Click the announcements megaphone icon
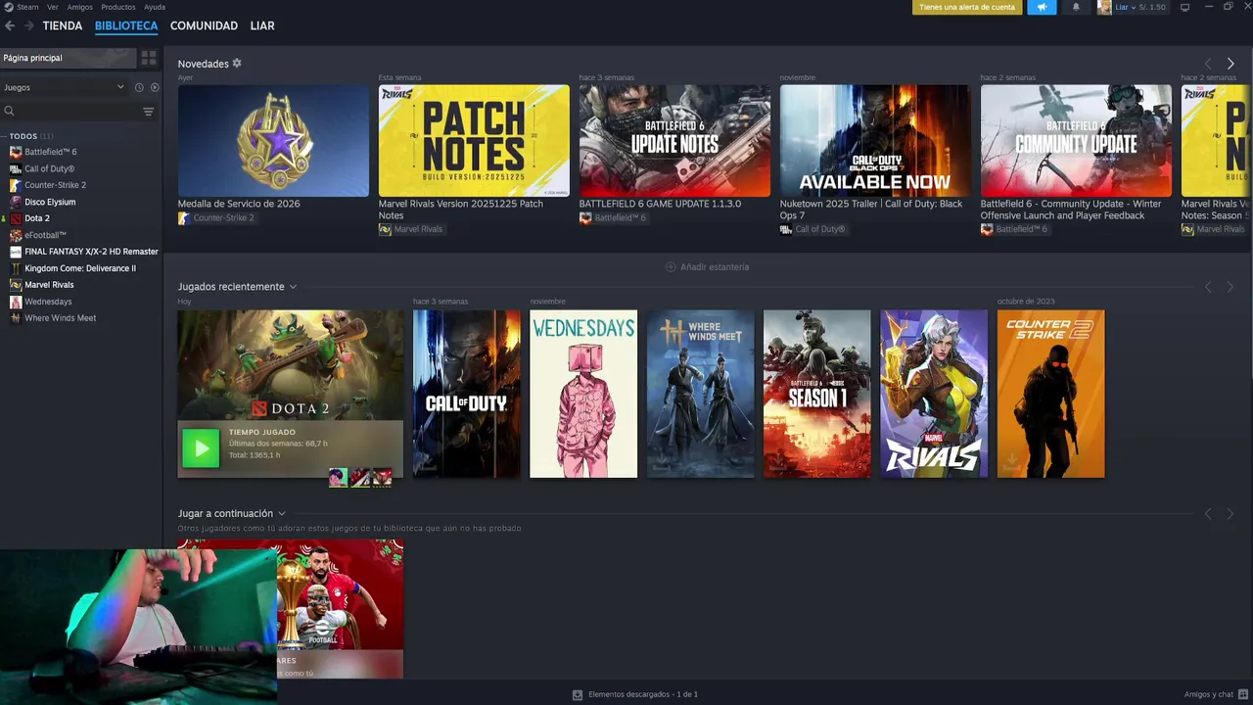 coord(1042,7)
